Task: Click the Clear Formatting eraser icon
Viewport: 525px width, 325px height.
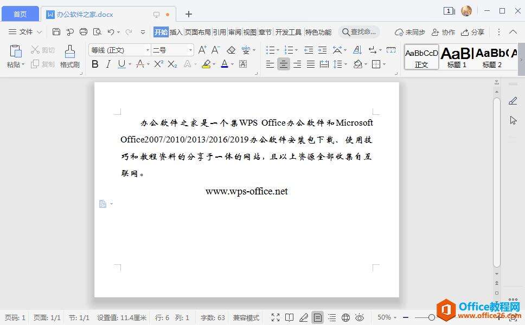Action: 231,50
